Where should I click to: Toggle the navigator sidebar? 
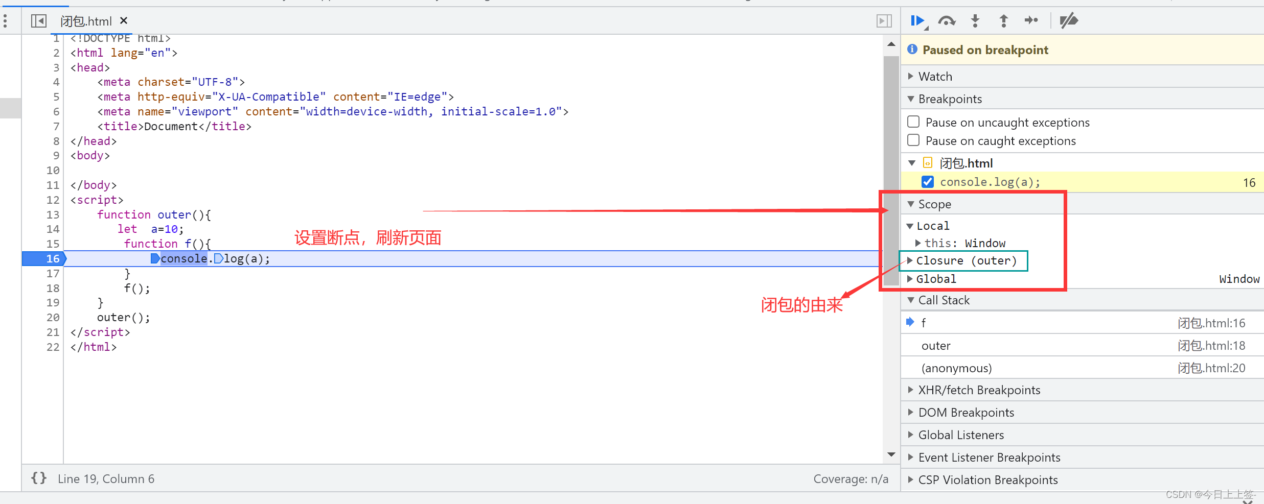tap(39, 21)
